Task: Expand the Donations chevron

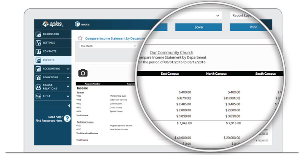Action: pos(68,77)
